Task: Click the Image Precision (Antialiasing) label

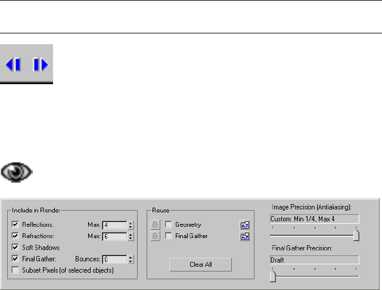Action: (x=312, y=207)
